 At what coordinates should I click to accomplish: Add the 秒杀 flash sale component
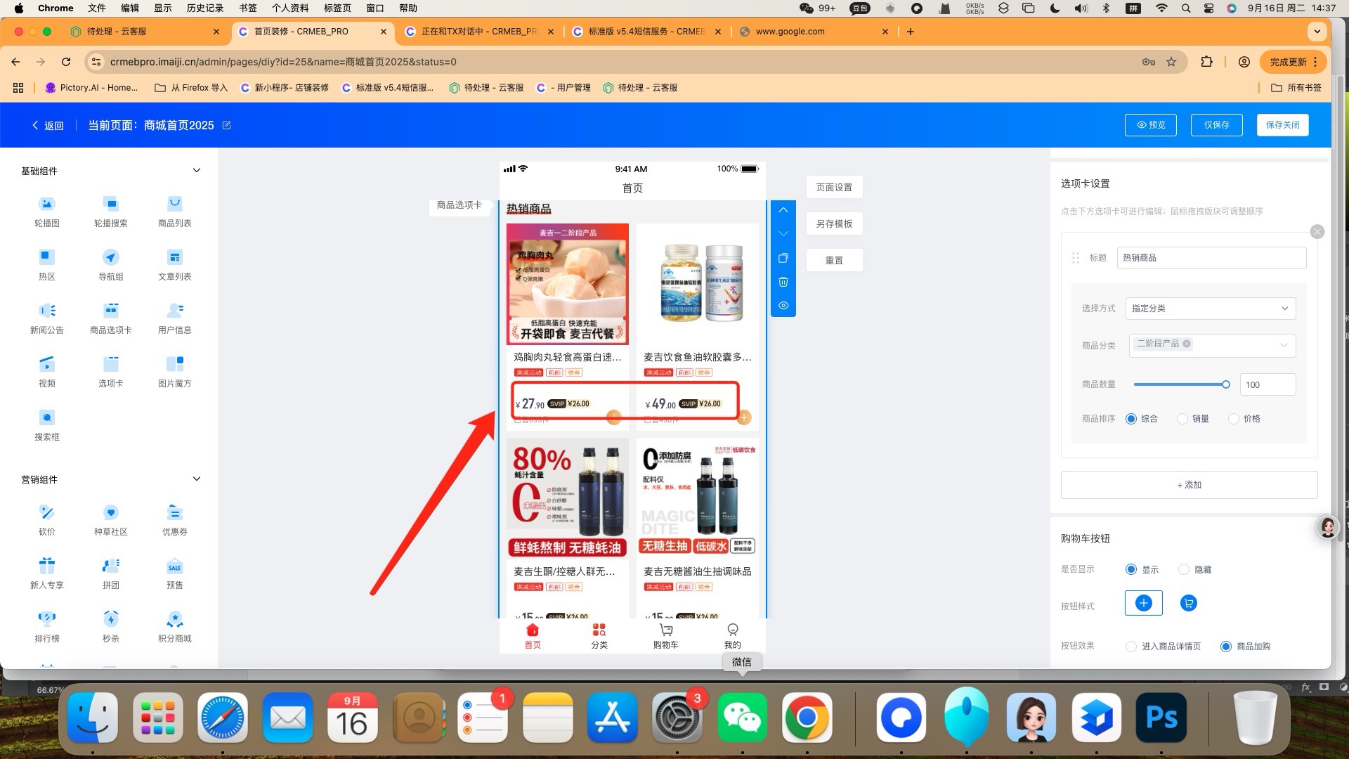click(x=110, y=627)
